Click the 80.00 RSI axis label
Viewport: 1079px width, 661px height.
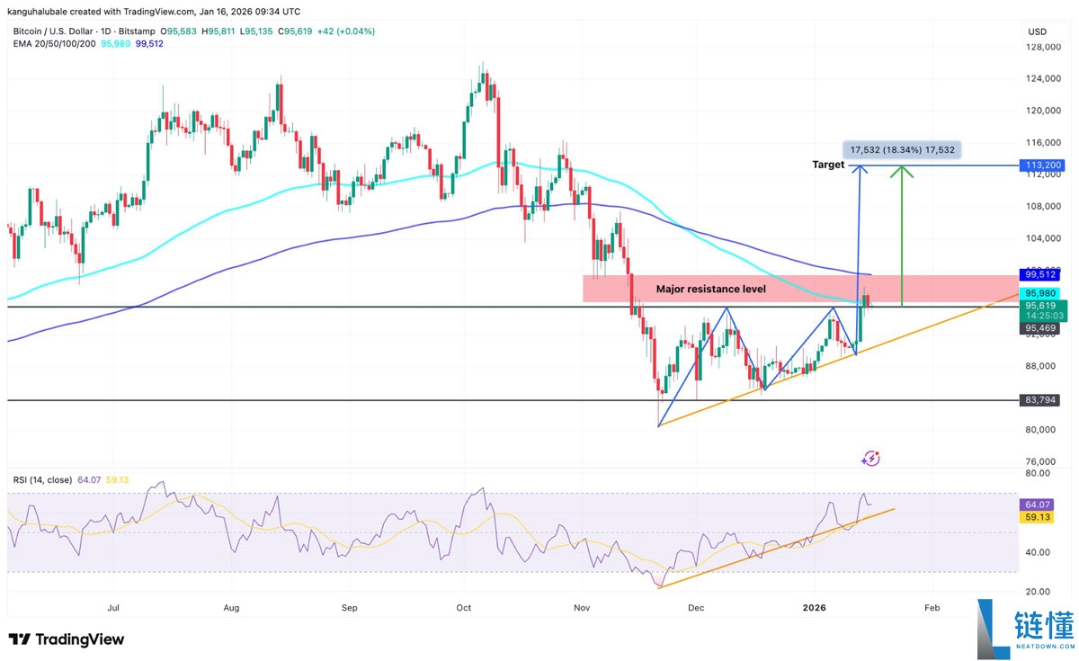tap(1039, 473)
